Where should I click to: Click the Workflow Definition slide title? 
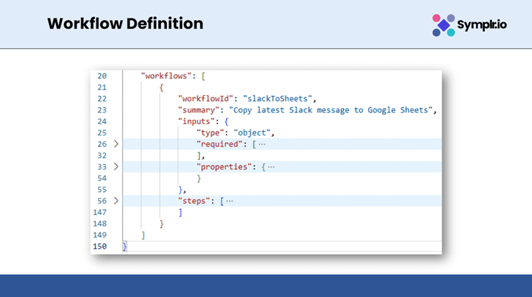click(x=125, y=24)
